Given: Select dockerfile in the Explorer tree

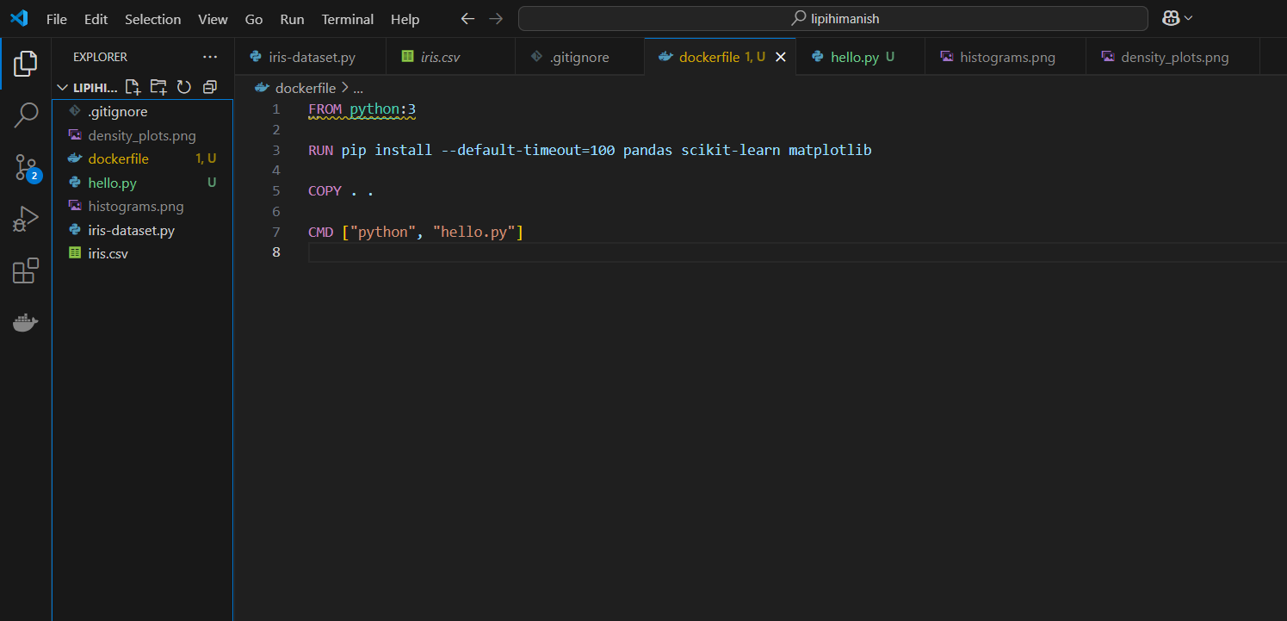Looking at the screenshot, I should (x=142, y=159).
